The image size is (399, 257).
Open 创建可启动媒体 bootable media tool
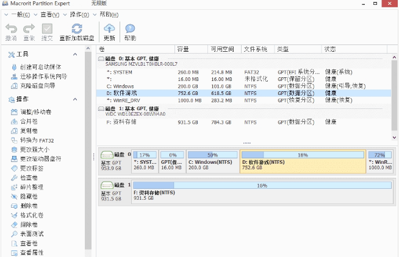[x=36, y=67]
